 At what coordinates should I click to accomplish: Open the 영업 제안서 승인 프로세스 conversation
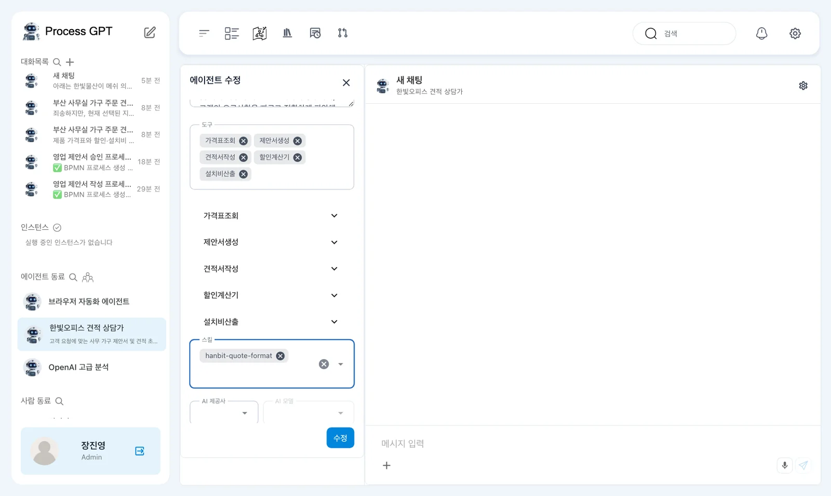(x=91, y=162)
